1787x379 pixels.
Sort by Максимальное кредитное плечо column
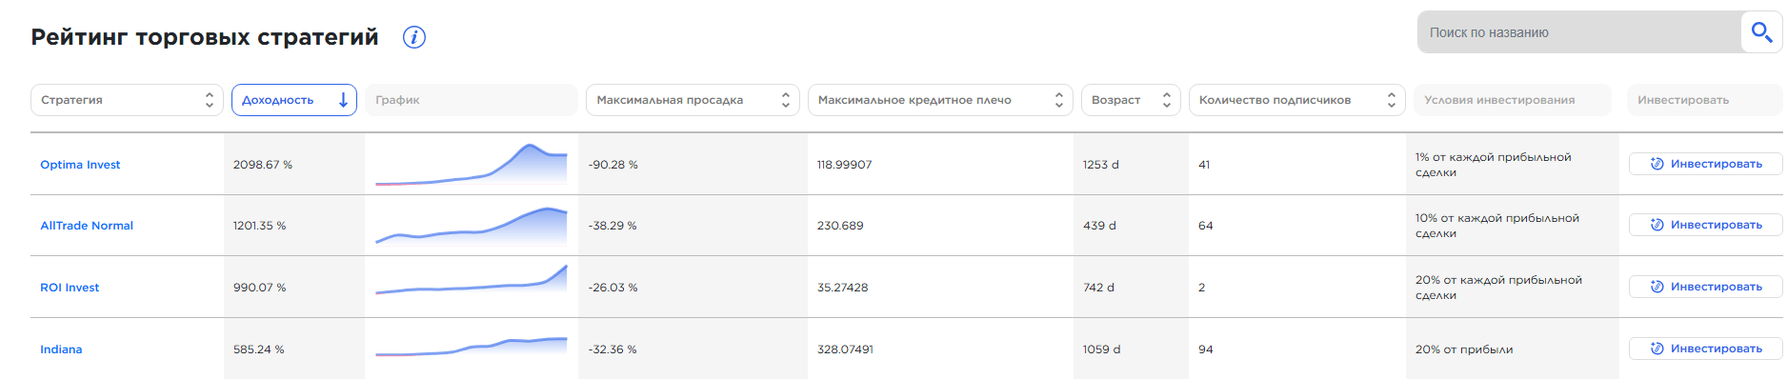[940, 100]
